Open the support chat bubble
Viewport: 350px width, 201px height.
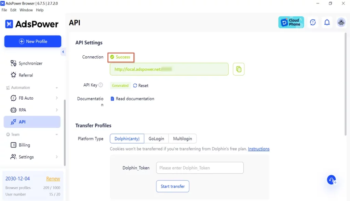(x=331, y=180)
